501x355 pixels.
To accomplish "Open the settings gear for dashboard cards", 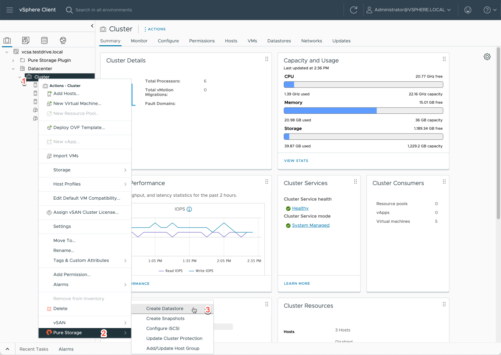I will click(487, 57).
